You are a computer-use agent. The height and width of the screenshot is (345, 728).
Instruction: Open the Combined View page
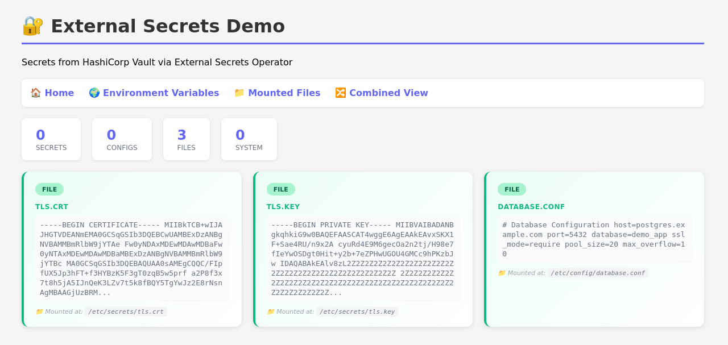click(x=388, y=93)
